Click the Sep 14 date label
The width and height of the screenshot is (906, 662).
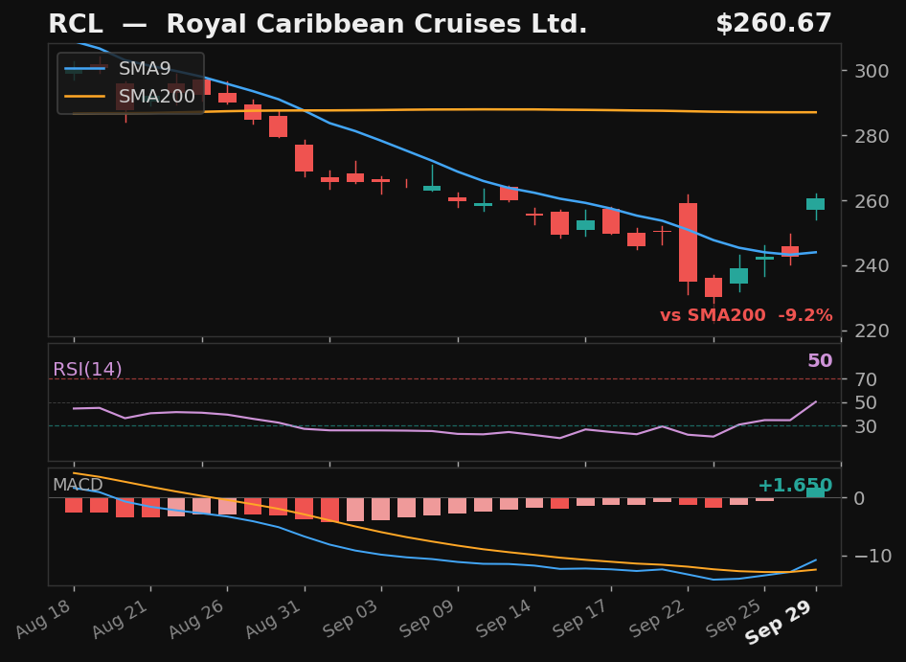click(506, 619)
